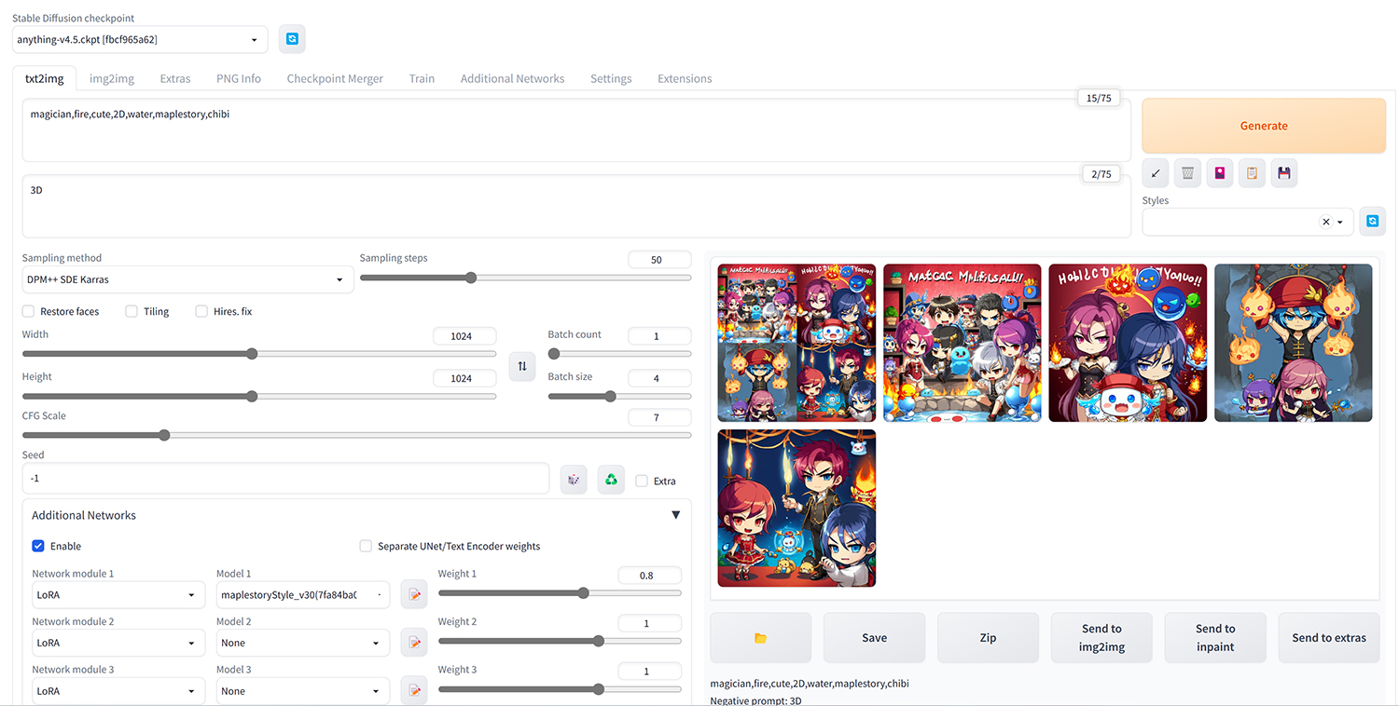The width and height of the screenshot is (1399, 706).
Task: Adjust the Batch size slider
Action: coord(619,396)
